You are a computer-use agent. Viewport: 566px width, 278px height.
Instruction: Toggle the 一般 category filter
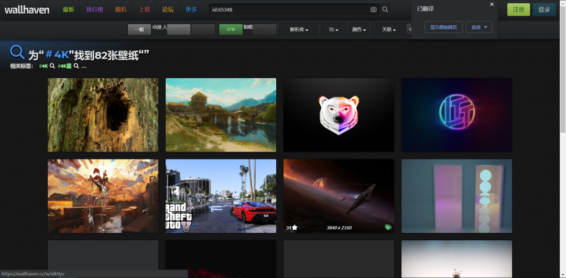click(x=139, y=30)
